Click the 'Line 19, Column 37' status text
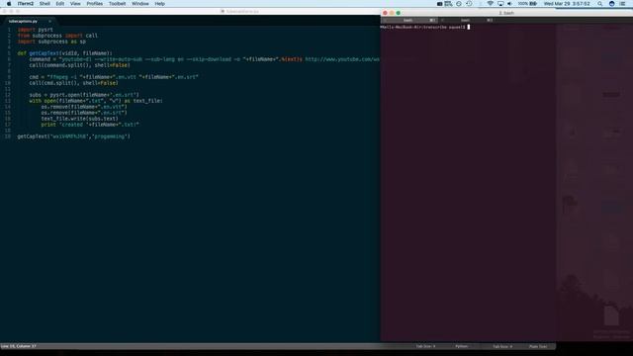633x356 pixels. tap(18, 346)
